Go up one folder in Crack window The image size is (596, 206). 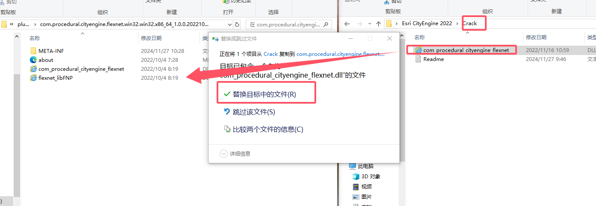pos(379,23)
